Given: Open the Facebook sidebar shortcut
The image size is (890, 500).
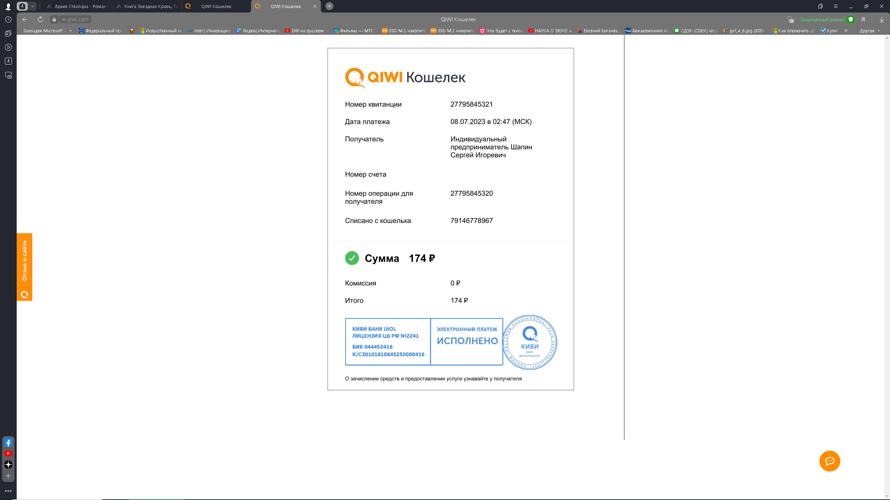Looking at the screenshot, I should click(8, 442).
